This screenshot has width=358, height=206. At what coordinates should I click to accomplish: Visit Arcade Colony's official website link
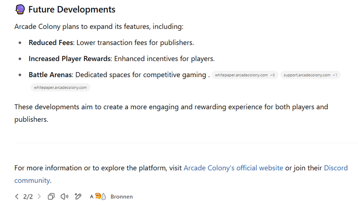coord(234,168)
